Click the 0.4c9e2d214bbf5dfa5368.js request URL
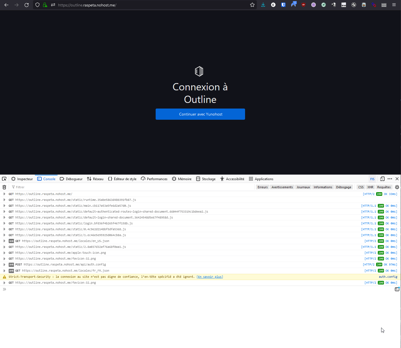This screenshot has width=401, height=348. tap(71, 229)
